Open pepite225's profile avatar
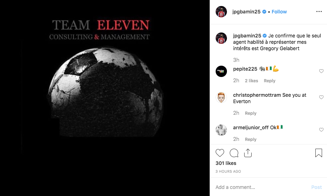 pos(221,71)
